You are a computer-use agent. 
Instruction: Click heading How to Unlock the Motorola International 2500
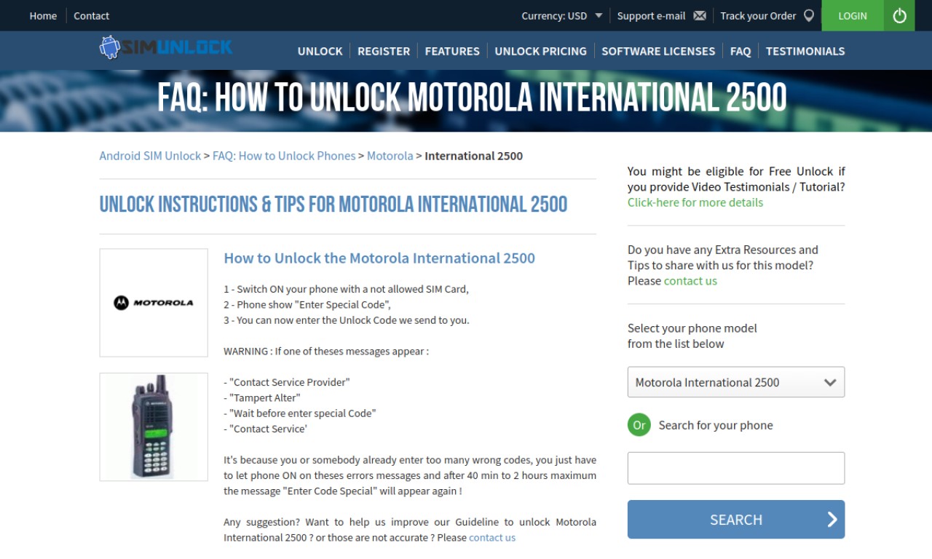pyautogui.click(x=379, y=258)
